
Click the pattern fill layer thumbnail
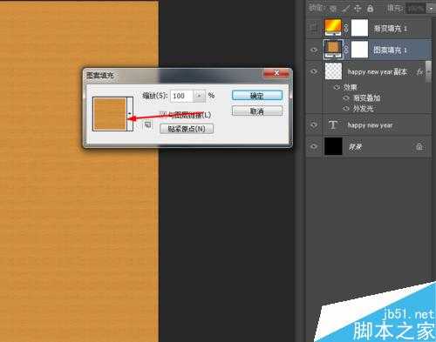click(333, 50)
